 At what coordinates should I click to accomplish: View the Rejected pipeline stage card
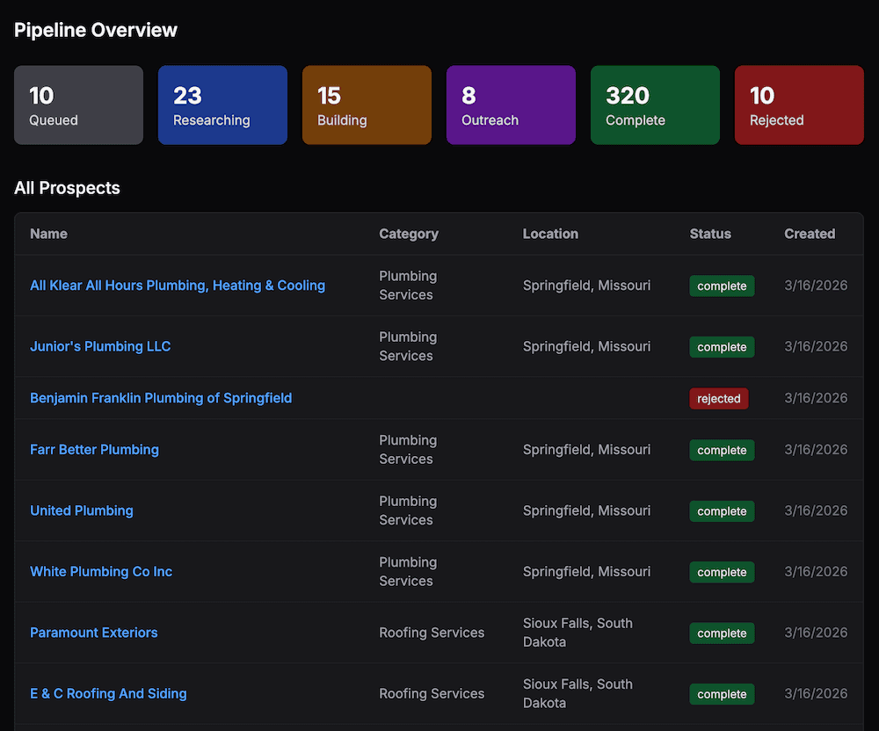point(799,105)
